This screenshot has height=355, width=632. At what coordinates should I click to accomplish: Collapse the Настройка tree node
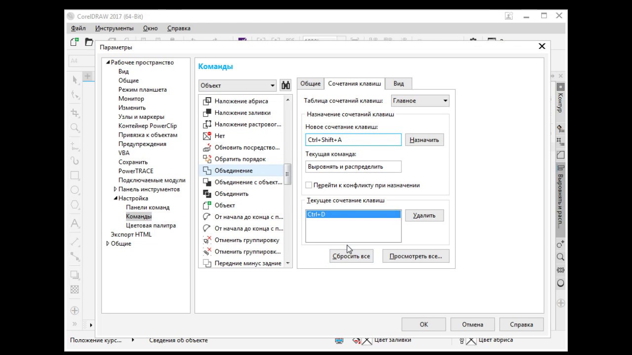click(x=115, y=198)
